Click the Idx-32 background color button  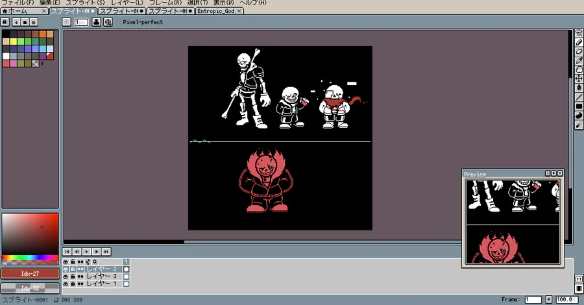30,288
